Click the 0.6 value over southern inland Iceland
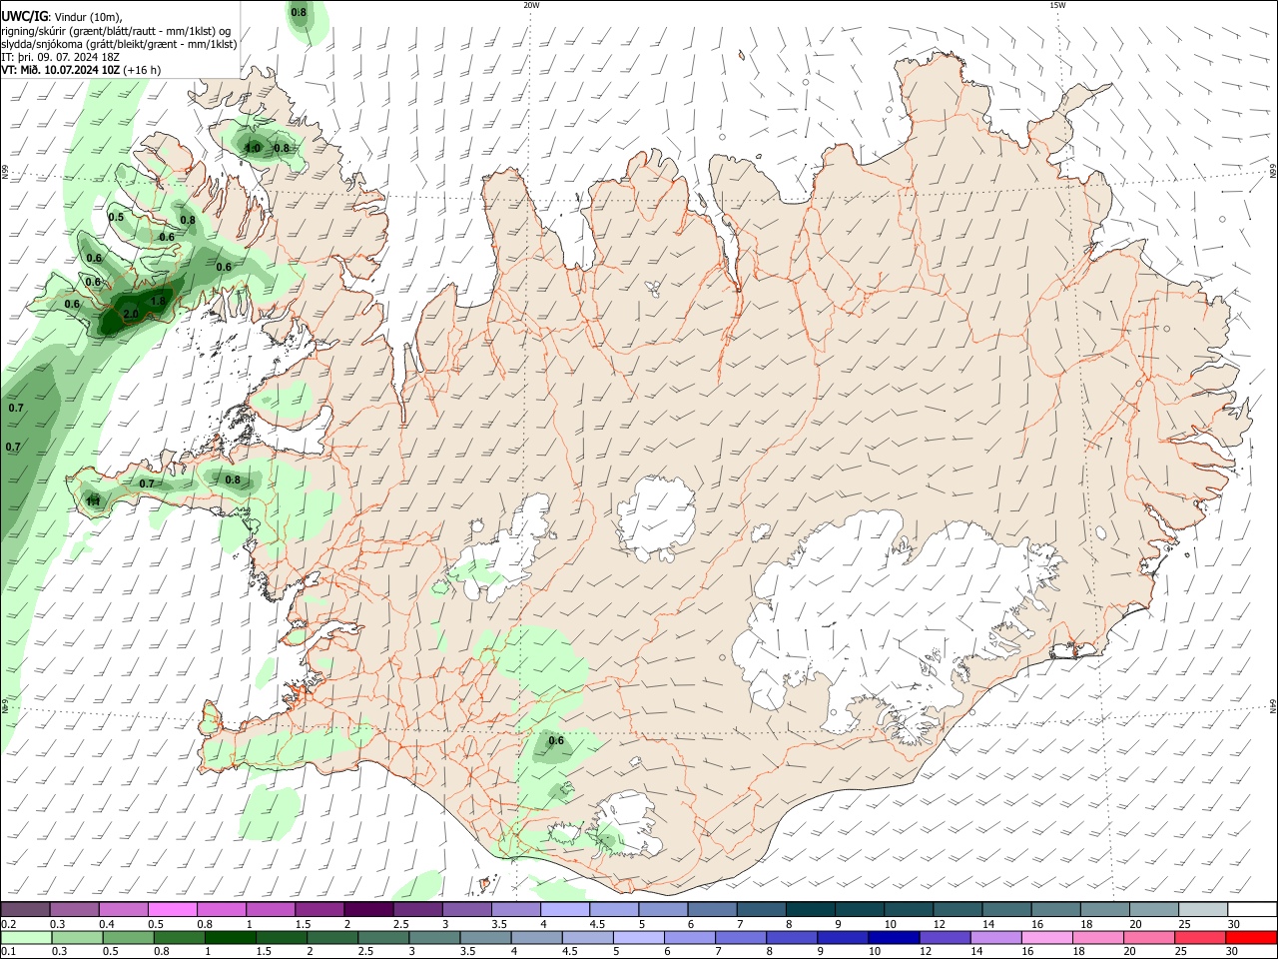The height and width of the screenshot is (959, 1278). [556, 740]
